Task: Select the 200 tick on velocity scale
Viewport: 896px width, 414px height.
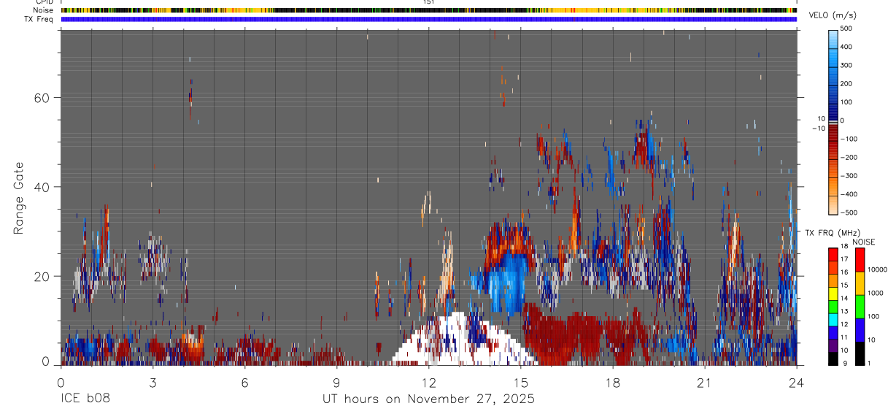Action: click(847, 83)
